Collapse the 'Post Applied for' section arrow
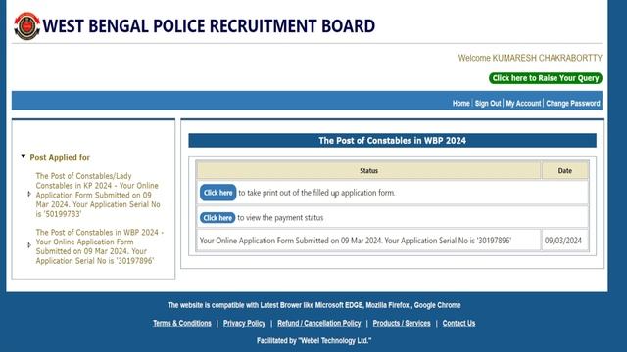The height and width of the screenshot is (352, 627). click(x=24, y=156)
